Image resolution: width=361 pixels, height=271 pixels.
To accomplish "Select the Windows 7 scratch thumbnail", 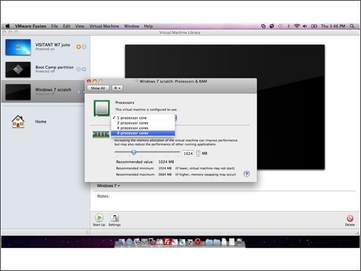I will coord(18,92).
